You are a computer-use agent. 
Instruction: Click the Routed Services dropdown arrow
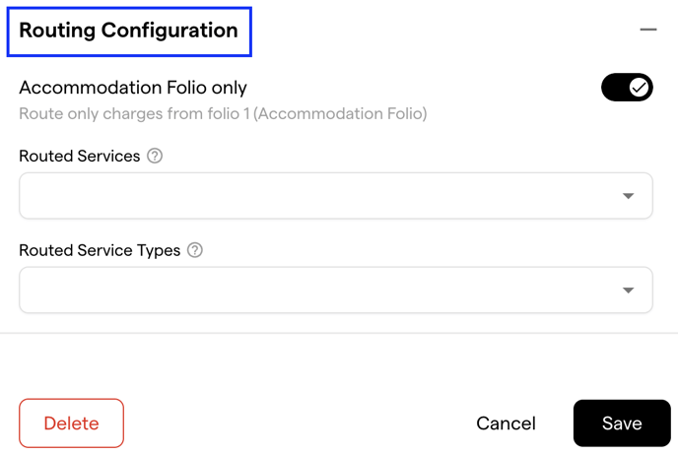[629, 196]
